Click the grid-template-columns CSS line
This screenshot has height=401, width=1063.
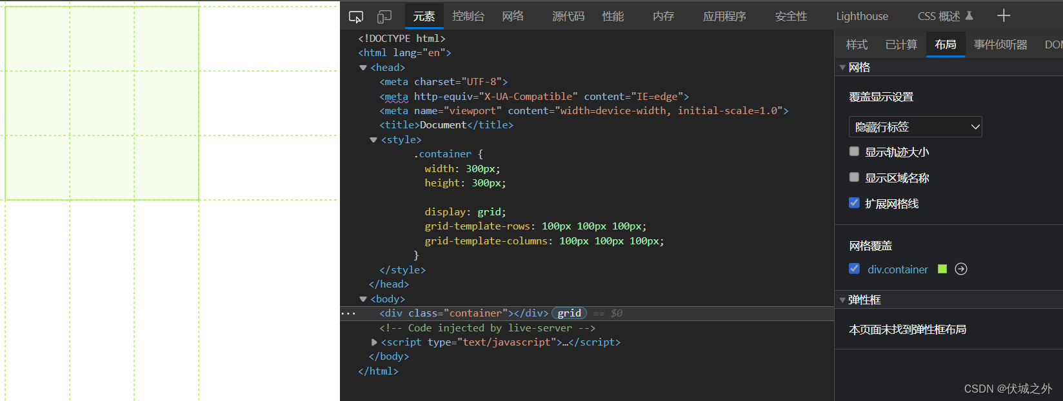pos(544,241)
